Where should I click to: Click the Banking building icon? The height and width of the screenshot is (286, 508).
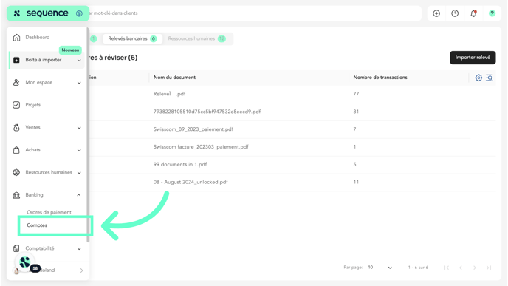coord(16,195)
